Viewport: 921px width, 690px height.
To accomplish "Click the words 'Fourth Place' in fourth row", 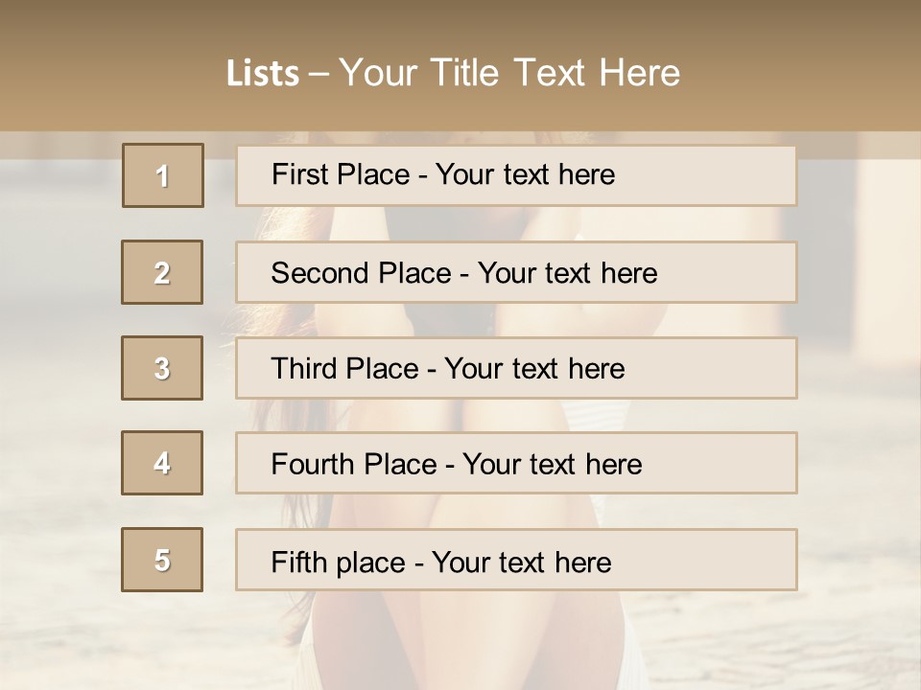I will point(353,465).
